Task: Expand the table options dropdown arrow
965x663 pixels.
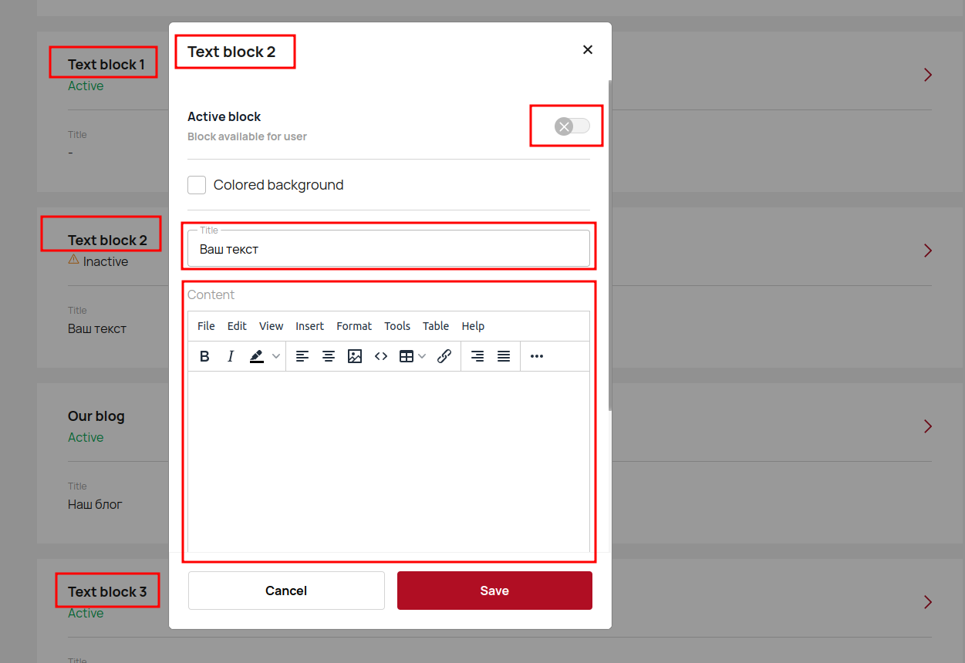Action: point(422,356)
